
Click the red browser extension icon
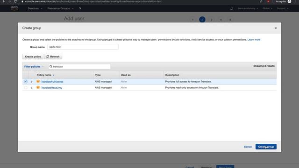coord(268,1)
